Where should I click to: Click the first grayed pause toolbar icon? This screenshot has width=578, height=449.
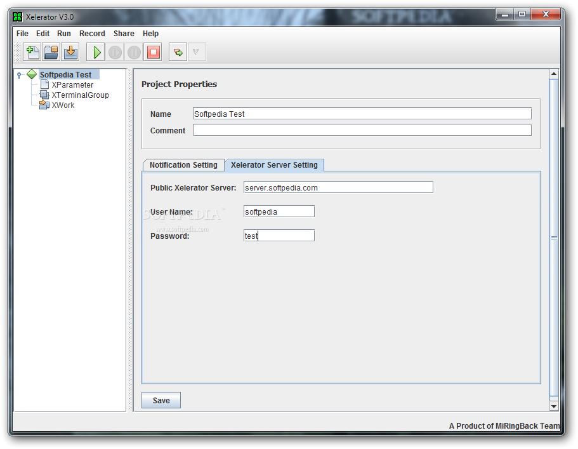coord(115,52)
